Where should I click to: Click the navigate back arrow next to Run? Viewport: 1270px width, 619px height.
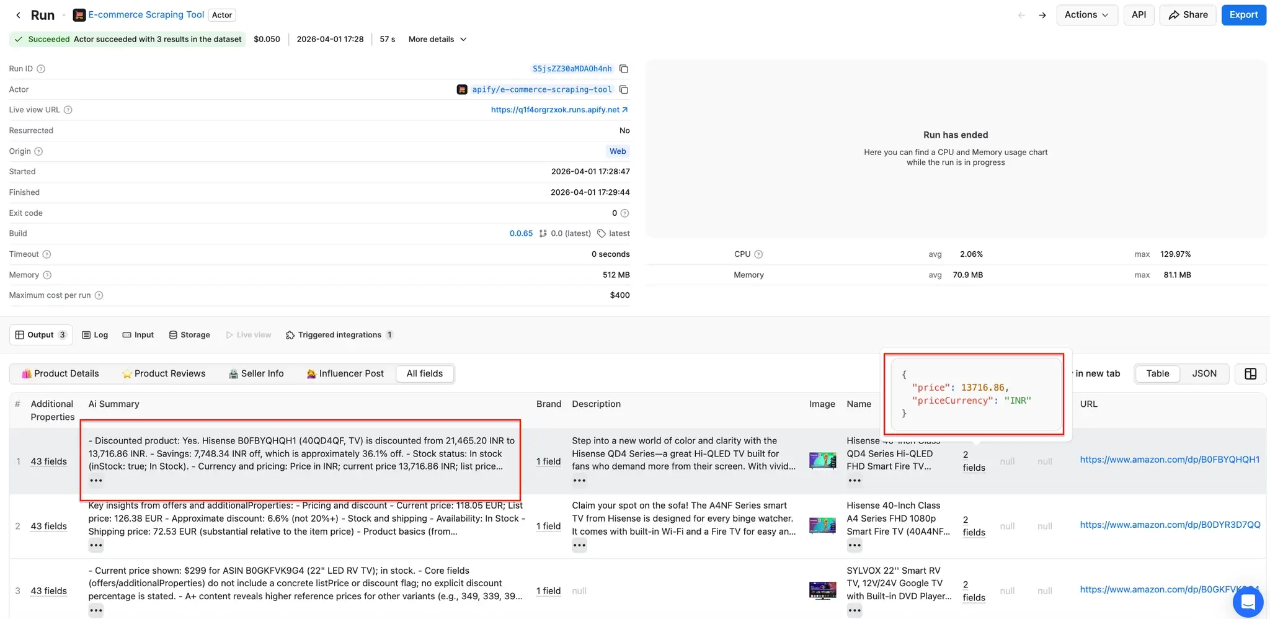(17, 14)
